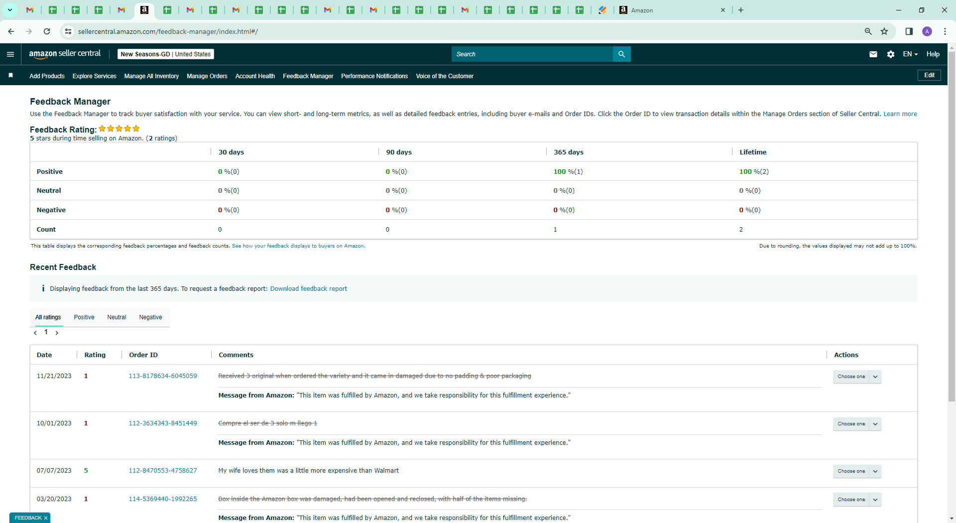Open Choose one for 11/21/2023 feedback
Screen dimensions: 956x523
[x=857, y=377]
